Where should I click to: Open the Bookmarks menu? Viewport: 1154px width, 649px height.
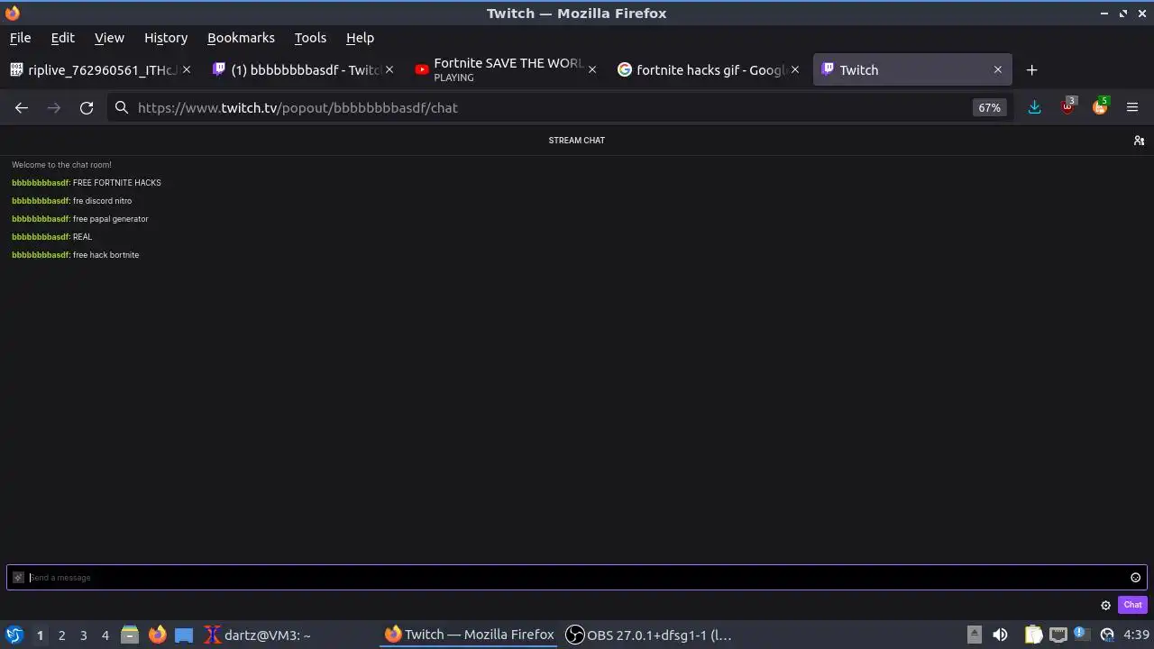coord(241,38)
